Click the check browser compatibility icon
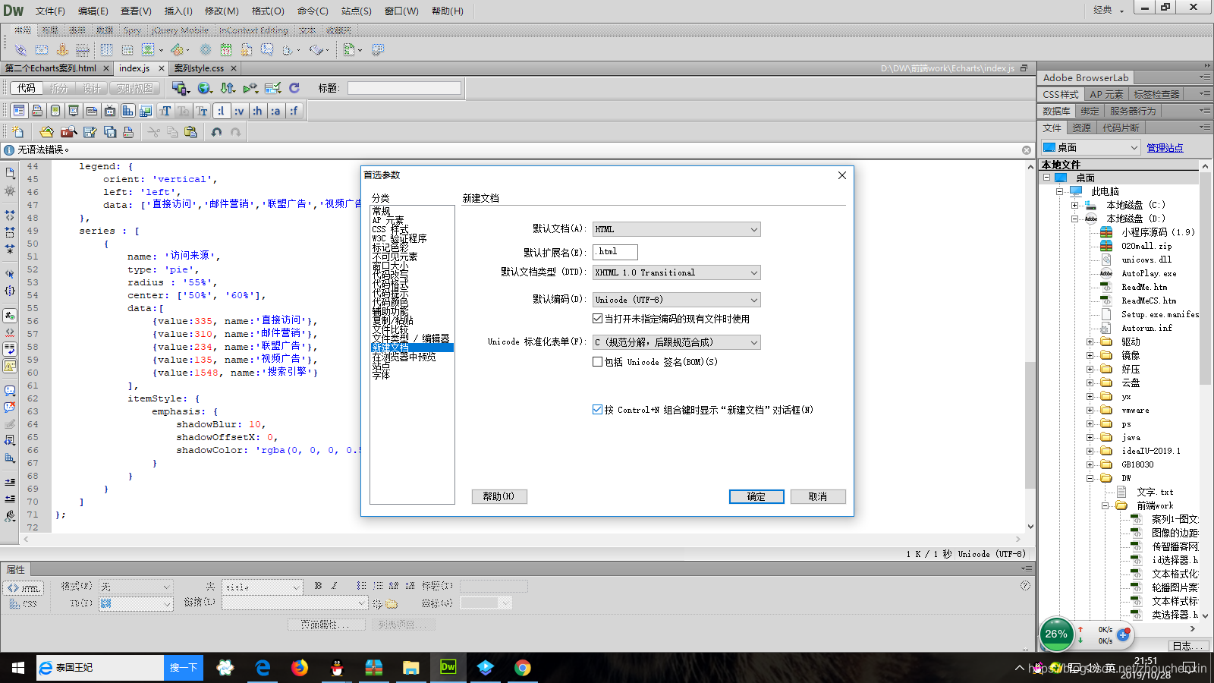This screenshot has width=1214, height=683. [273, 88]
